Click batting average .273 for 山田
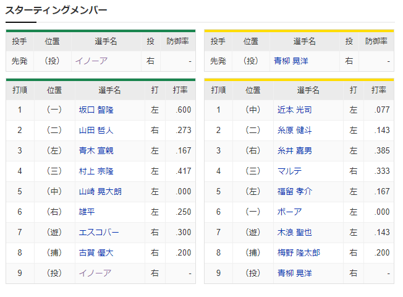The width and height of the screenshot is (403, 297). tap(184, 130)
